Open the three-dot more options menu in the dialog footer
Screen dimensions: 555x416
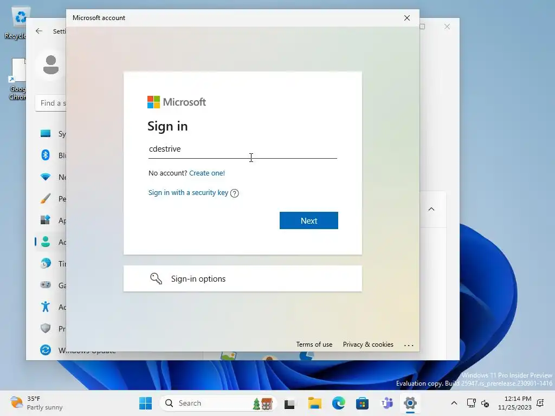(x=409, y=345)
